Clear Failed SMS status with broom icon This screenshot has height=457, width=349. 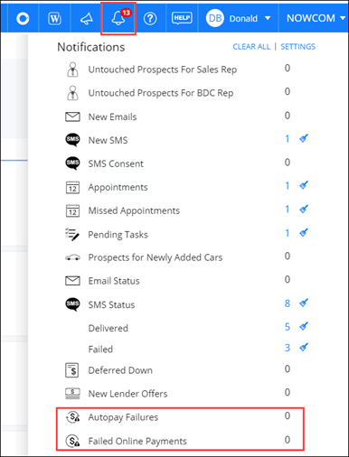[304, 348]
